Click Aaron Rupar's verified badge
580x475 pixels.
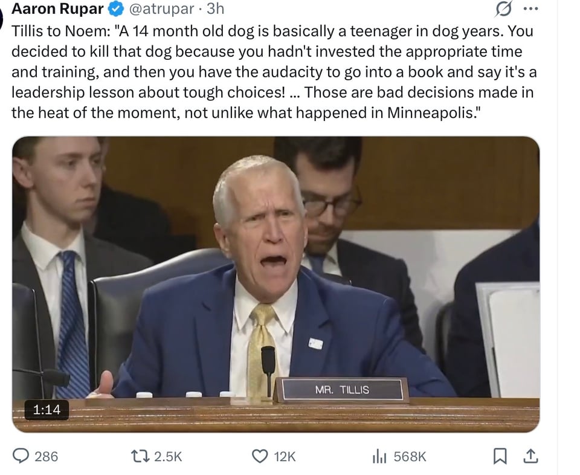point(114,8)
